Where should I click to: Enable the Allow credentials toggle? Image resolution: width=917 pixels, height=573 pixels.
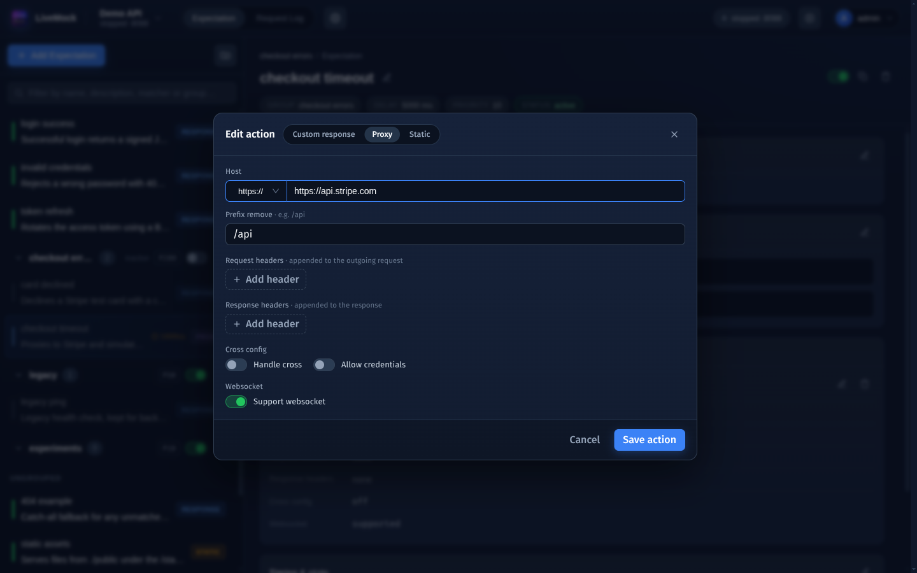tap(324, 365)
